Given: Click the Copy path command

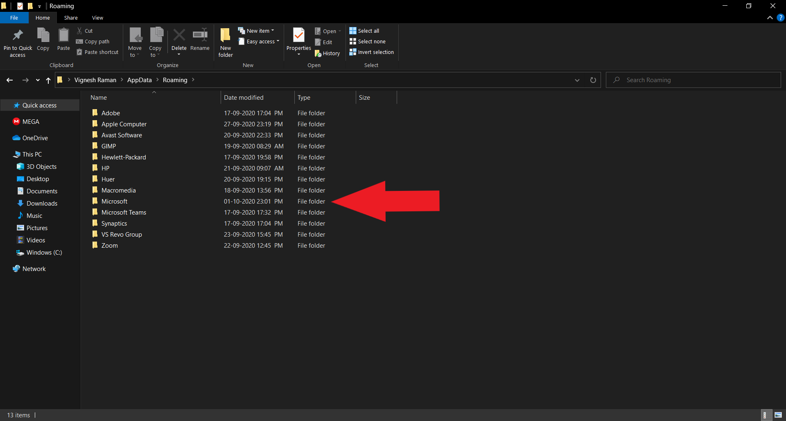Looking at the screenshot, I should click(x=93, y=41).
